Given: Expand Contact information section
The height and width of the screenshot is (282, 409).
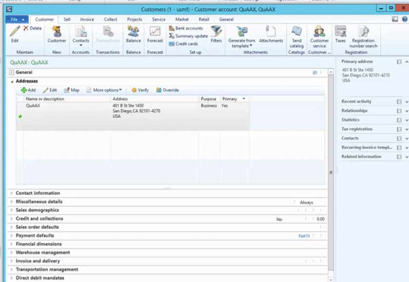Looking at the screenshot, I should coord(12,193).
